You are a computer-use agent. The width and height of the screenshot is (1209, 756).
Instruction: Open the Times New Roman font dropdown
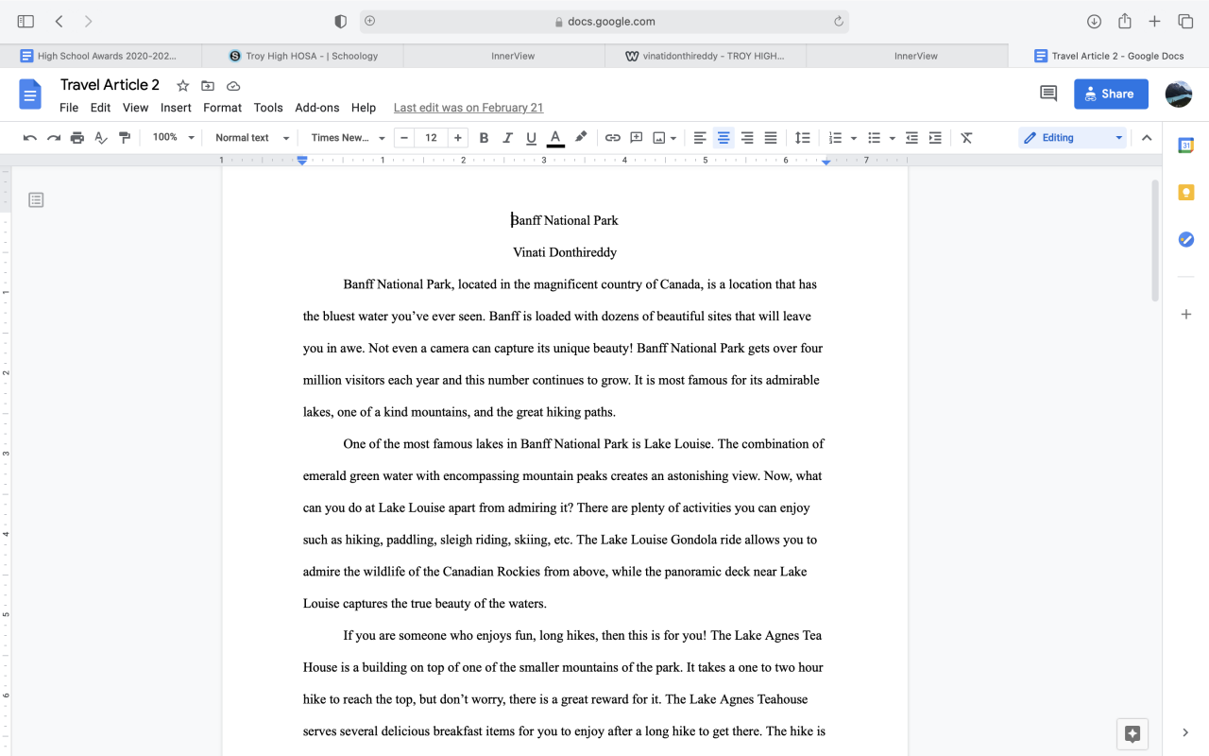[x=348, y=138]
